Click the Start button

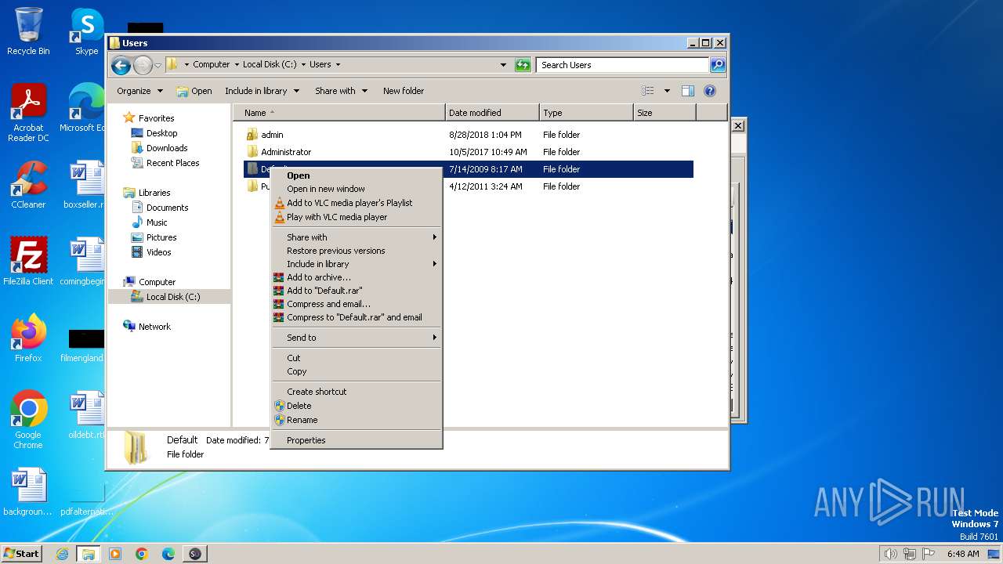pos(21,554)
